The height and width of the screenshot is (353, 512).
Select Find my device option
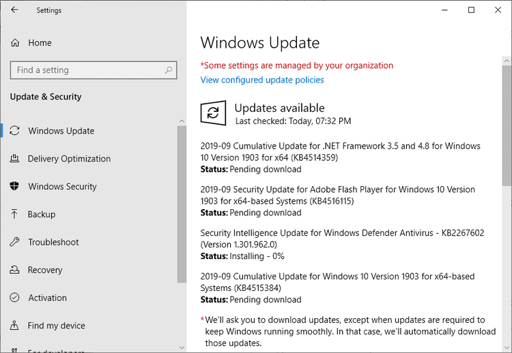(56, 325)
